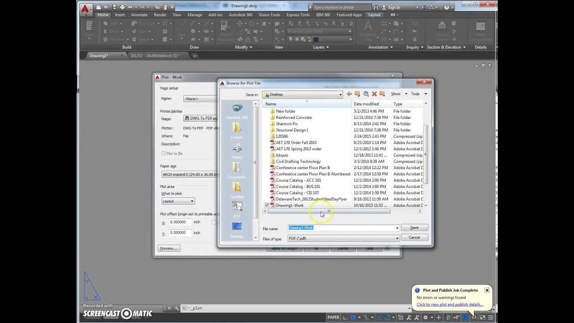This screenshot has width=574, height=323.
Task: Expand the File name dropdown arrow
Action: tap(397, 228)
